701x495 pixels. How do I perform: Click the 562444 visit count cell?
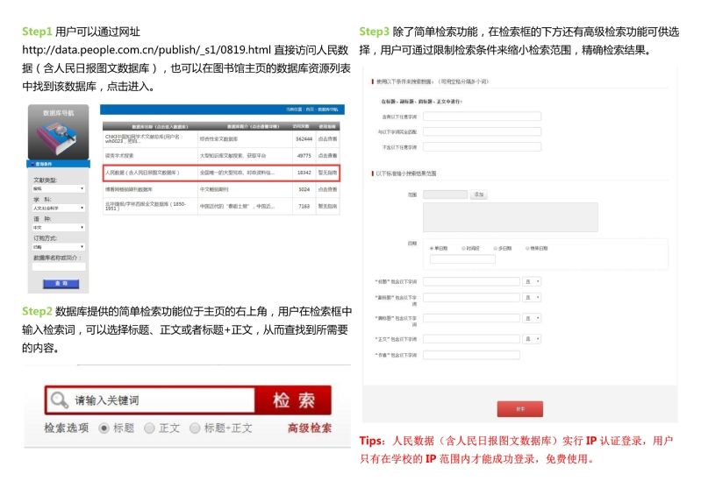pyautogui.click(x=304, y=139)
